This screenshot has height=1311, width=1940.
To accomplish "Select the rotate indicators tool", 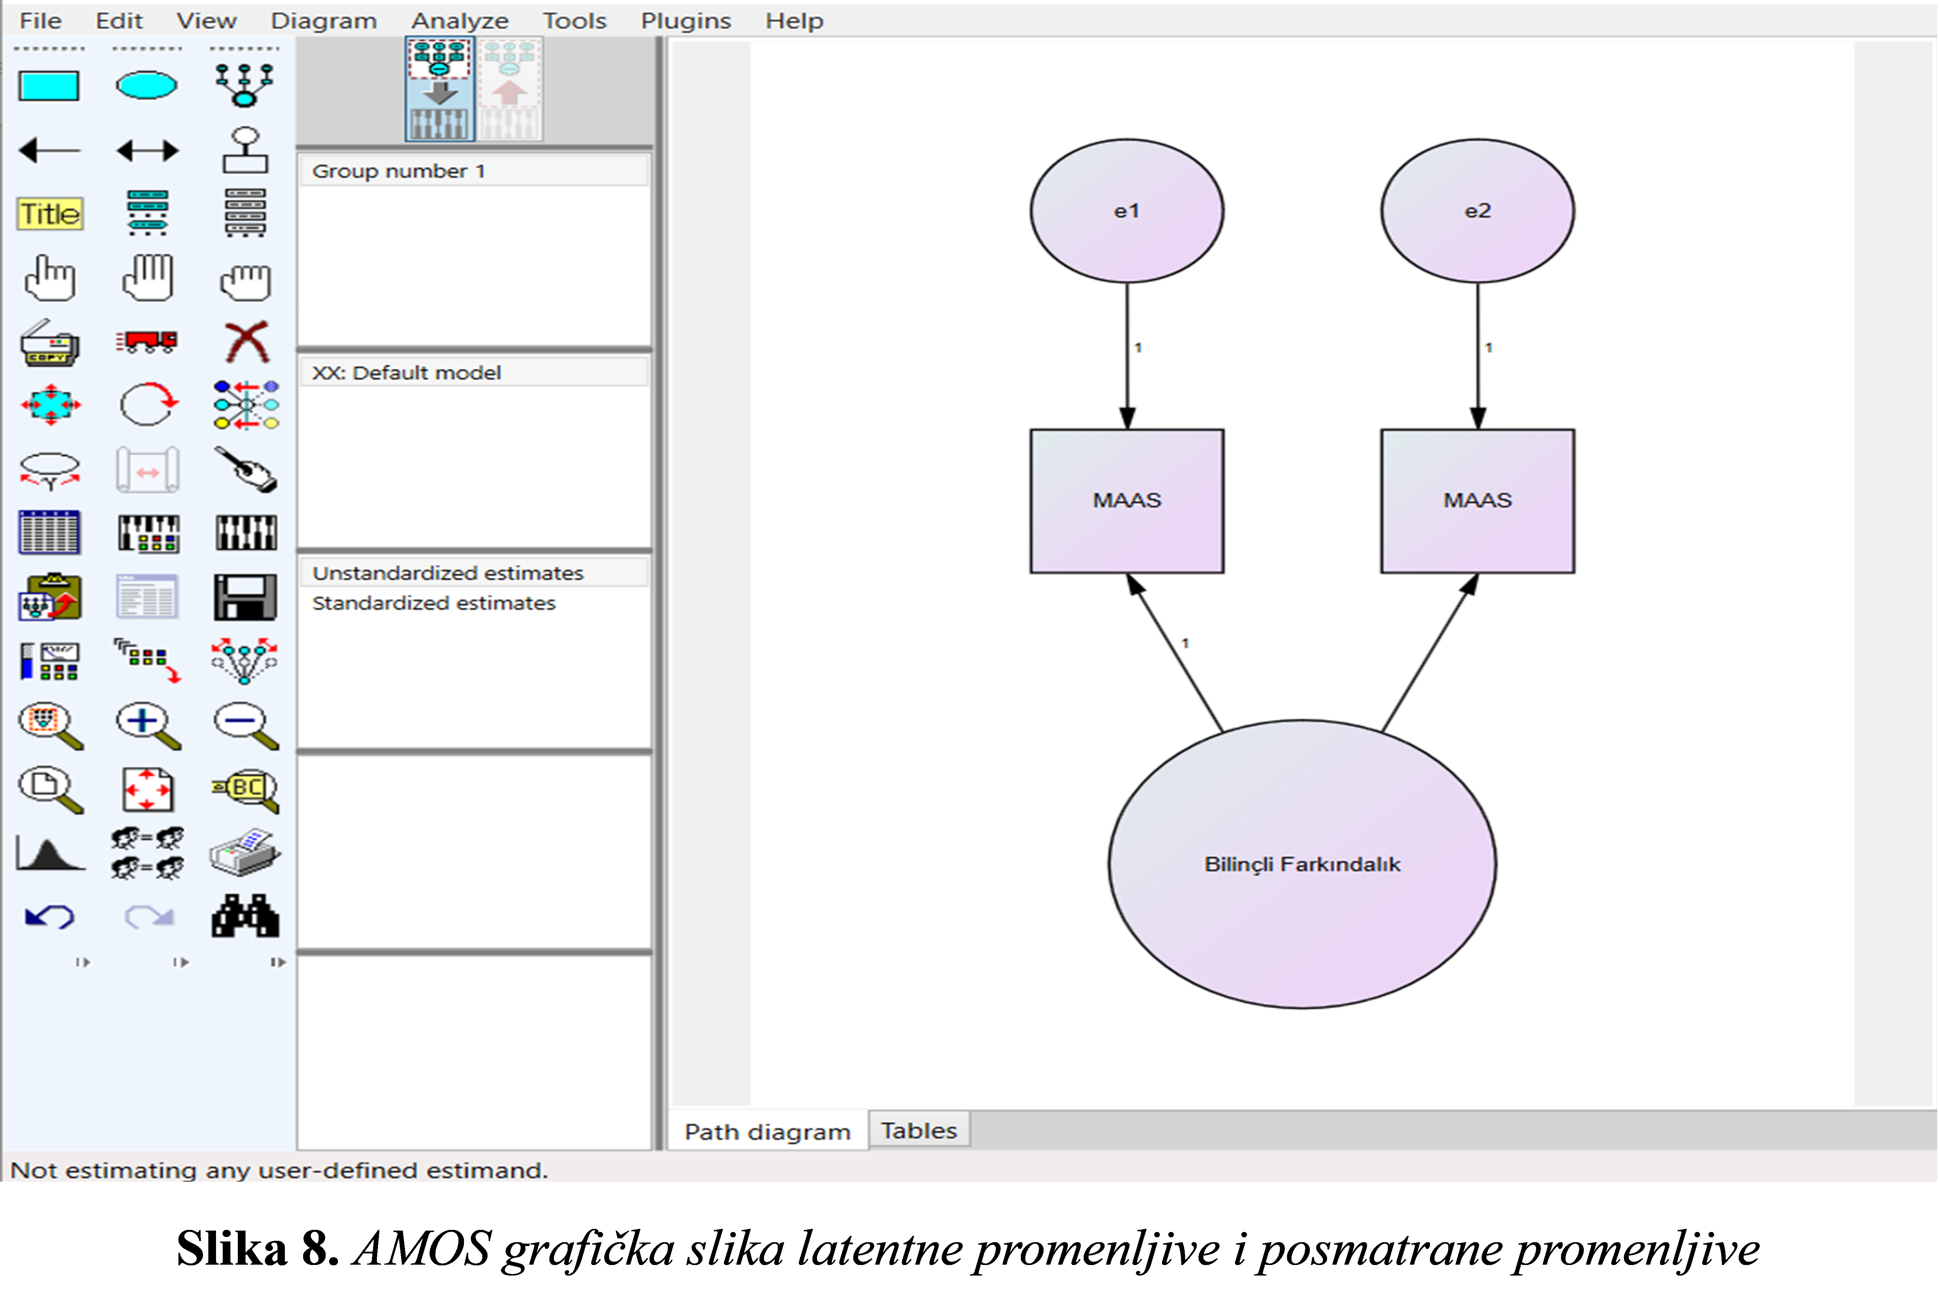I will click(149, 405).
